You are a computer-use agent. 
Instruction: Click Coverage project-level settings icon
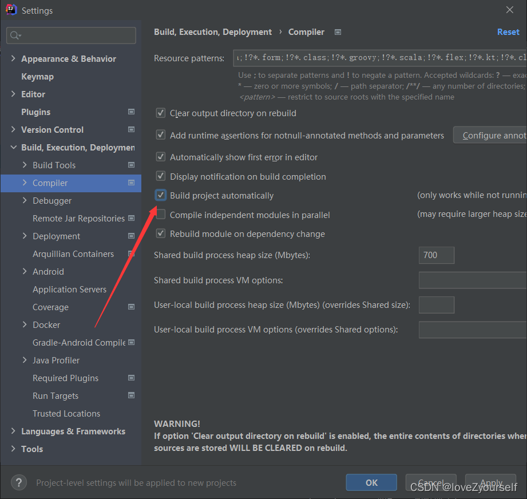pyautogui.click(x=132, y=307)
